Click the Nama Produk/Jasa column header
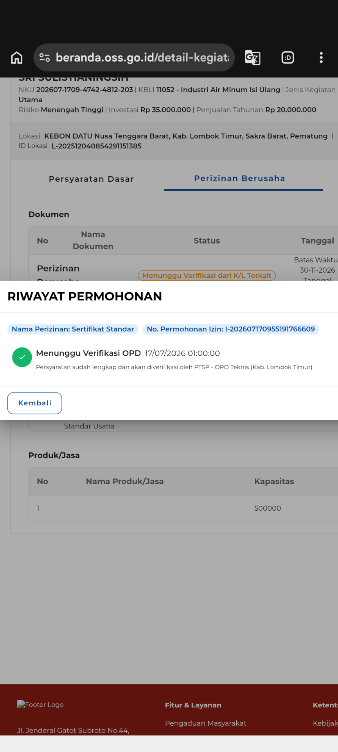Viewport: 338px width, 752px height. click(125, 481)
